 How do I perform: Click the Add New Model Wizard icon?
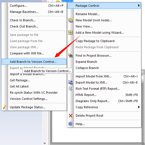point(71,33)
